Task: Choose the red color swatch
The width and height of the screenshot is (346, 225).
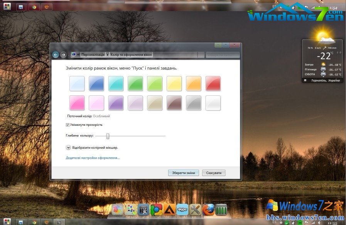Action: coord(213,83)
